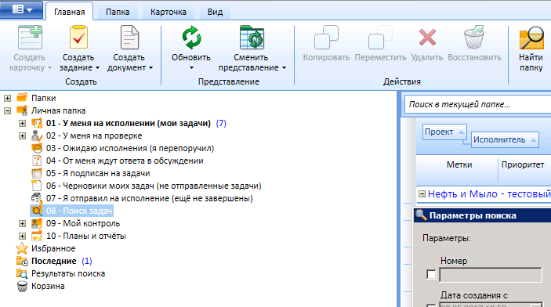Click the Создать карточку icon
The height and width of the screenshot is (307, 551).
coord(31,38)
